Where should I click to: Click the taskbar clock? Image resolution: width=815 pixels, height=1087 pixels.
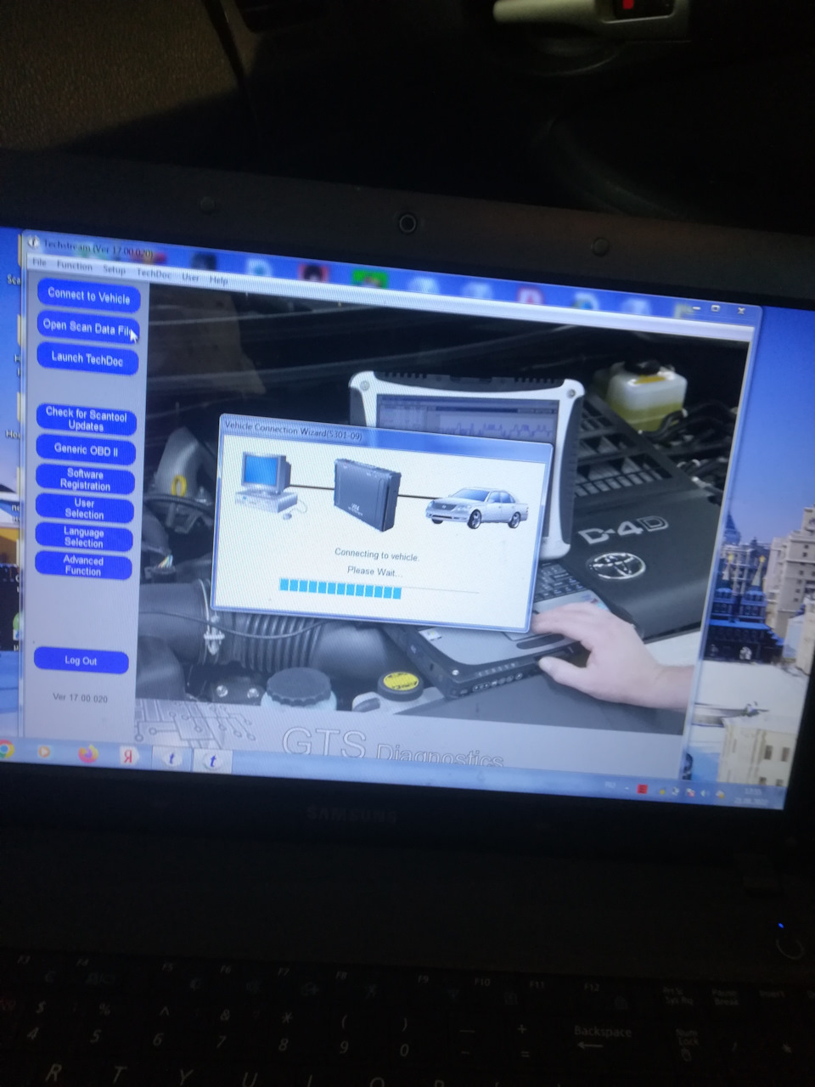click(750, 797)
